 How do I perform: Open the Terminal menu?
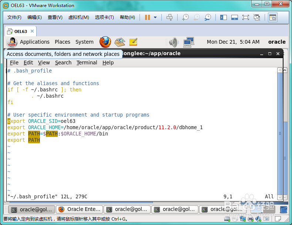pos(87,63)
